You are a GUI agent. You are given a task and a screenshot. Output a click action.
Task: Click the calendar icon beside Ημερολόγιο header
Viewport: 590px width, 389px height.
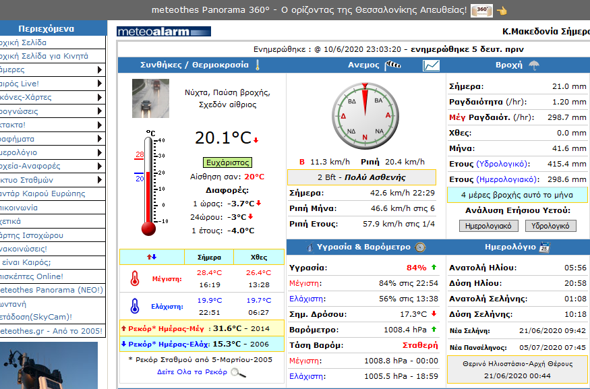545,247
